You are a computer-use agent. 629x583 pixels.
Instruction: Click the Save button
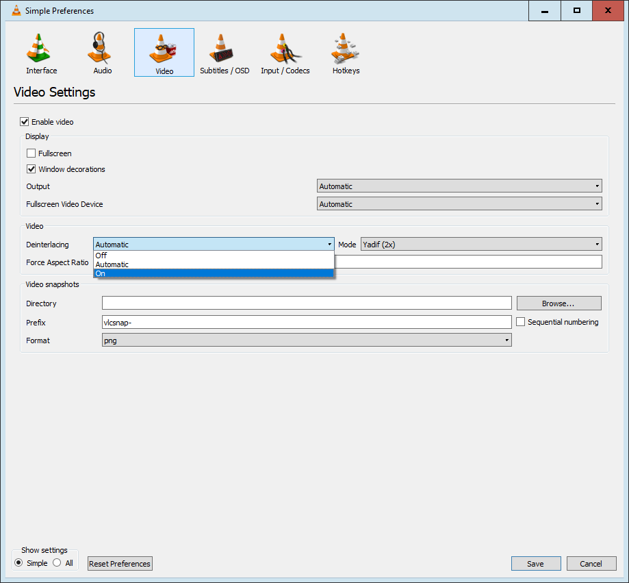click(536, 564)
